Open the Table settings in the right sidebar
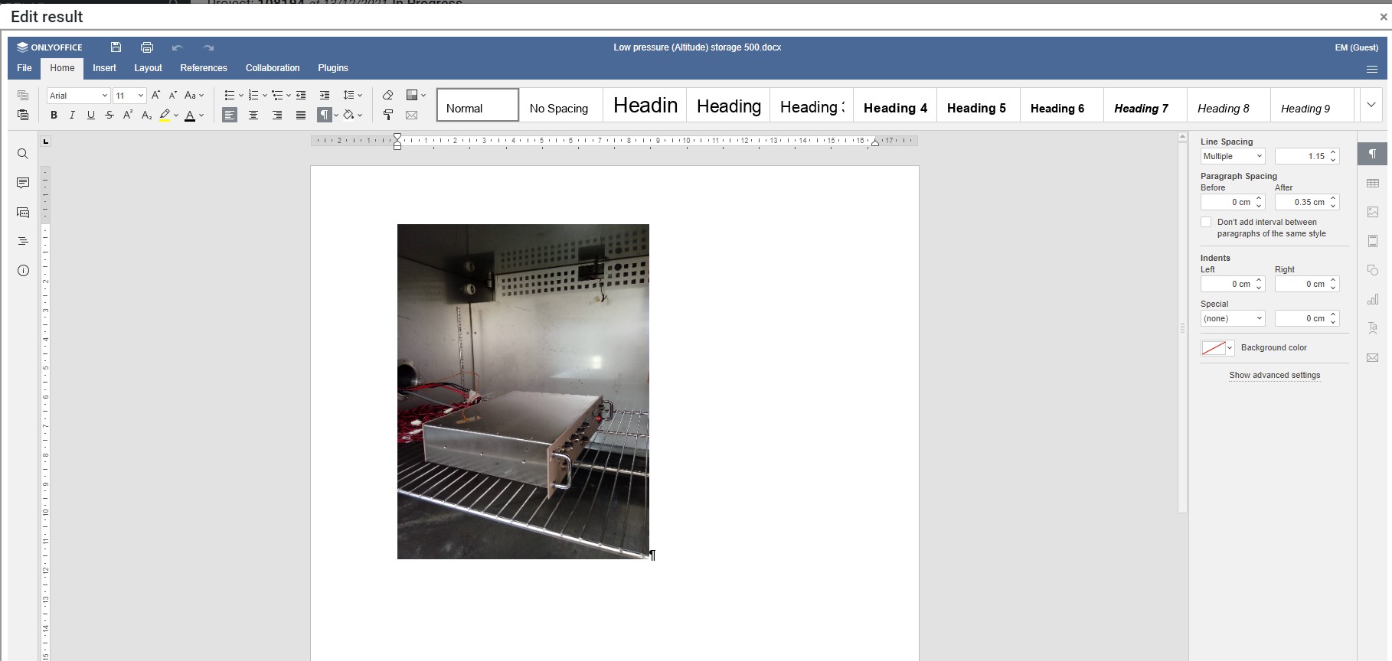1392x661 pixels. coord(1373,183)
